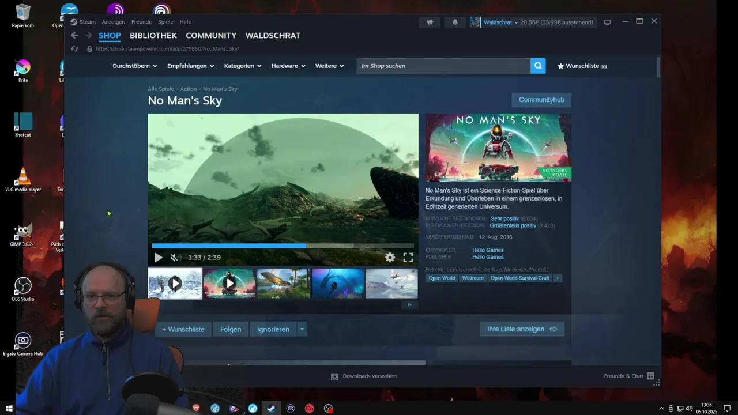Open the Wunschliste with 59 items
738x415 pixels.
(x=582, y=66)
